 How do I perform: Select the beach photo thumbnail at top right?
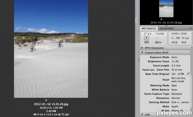pyautogui.click(x=166, y=9)
